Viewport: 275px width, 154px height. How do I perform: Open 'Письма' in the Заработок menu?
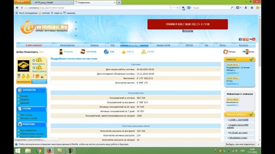tap(24, 96)
